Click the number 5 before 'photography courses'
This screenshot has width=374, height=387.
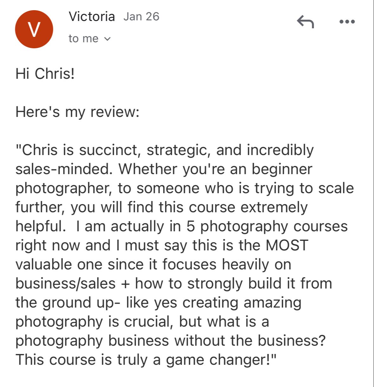[x=190, y=226]
